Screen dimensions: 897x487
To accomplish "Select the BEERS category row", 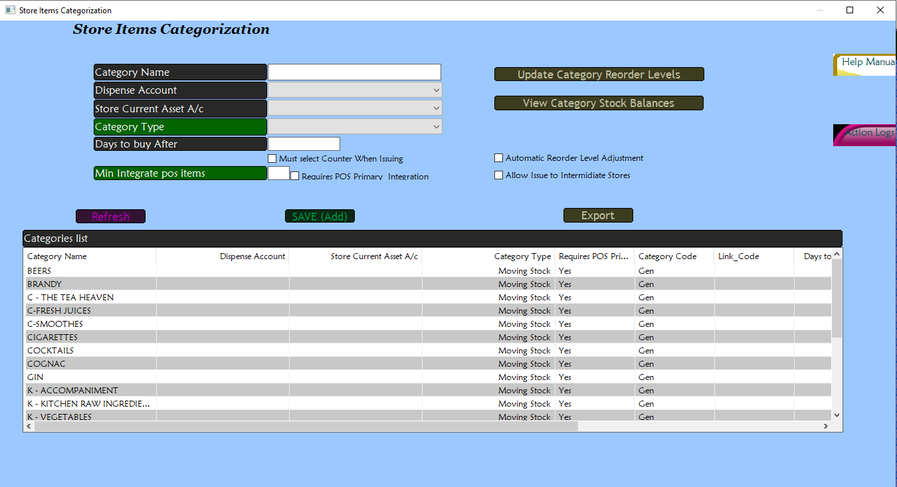I will point(427,271).
